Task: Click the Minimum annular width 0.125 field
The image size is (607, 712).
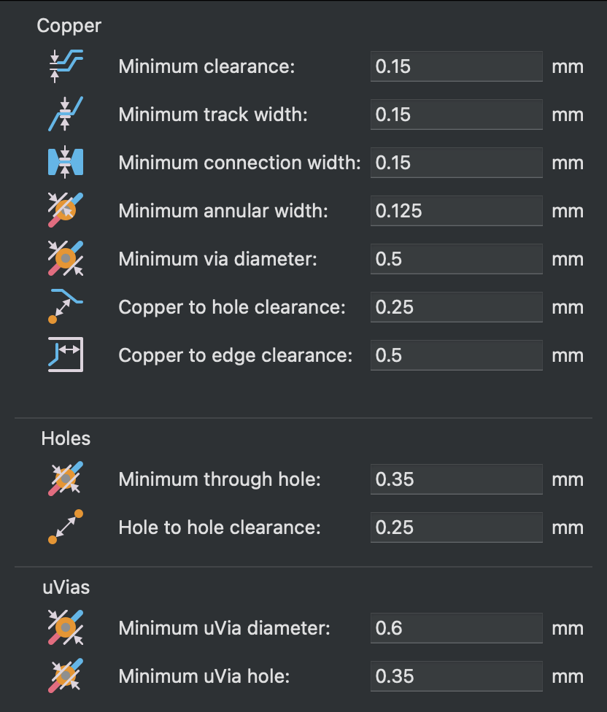Action: (x=456, y=211)
